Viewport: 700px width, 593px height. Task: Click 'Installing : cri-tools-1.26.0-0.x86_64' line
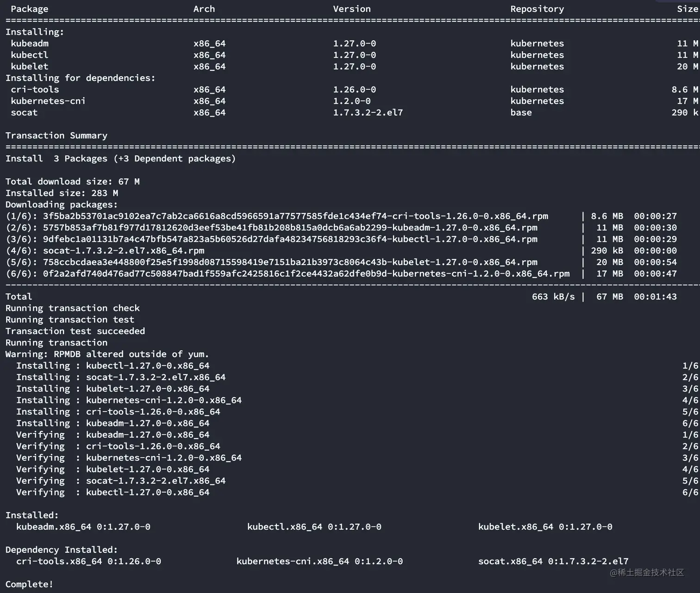pyautogui.click(x=118, y=412)
